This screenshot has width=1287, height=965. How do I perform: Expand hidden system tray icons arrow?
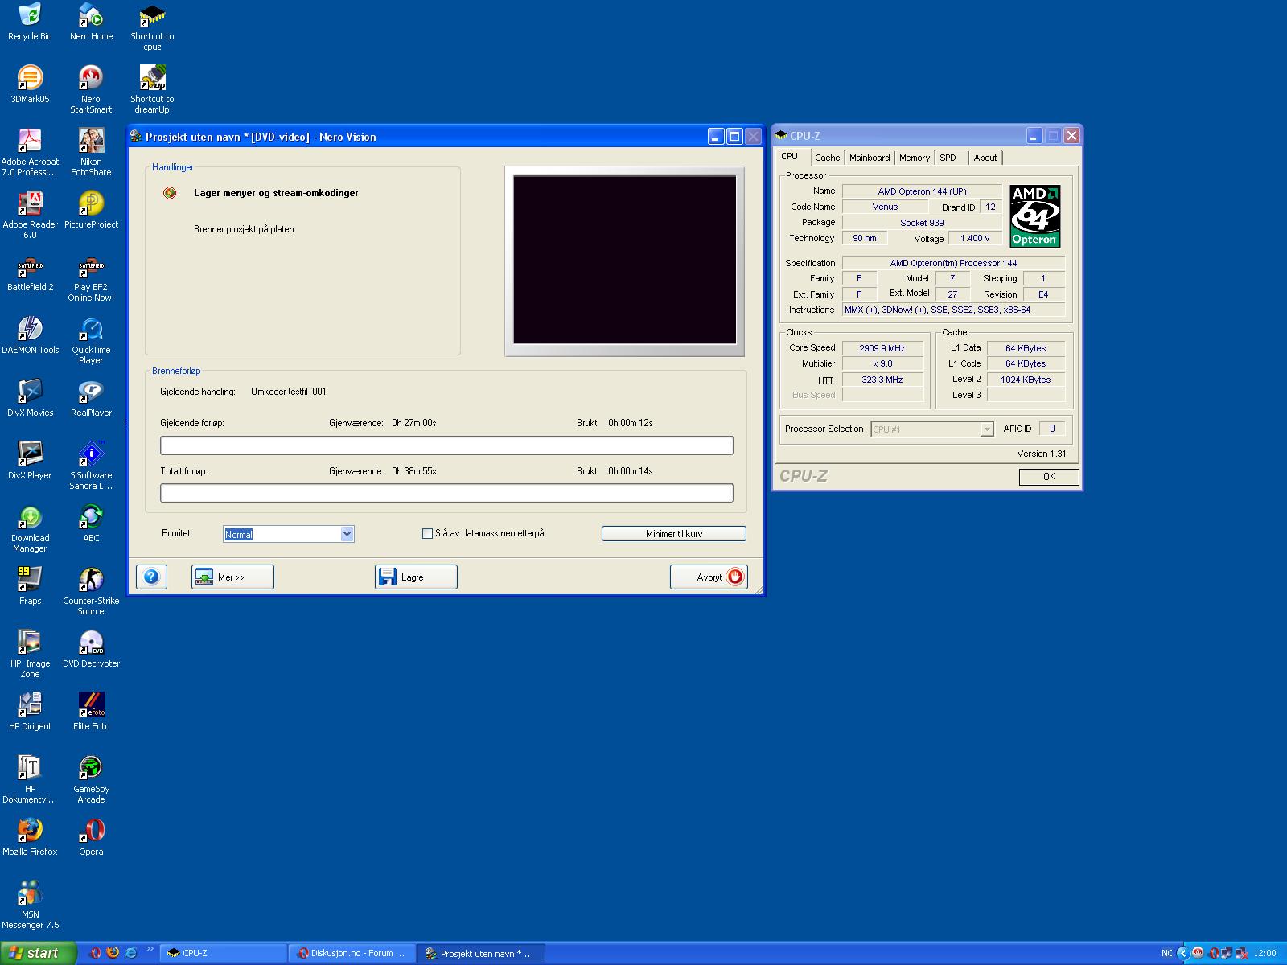[1182, 953]
